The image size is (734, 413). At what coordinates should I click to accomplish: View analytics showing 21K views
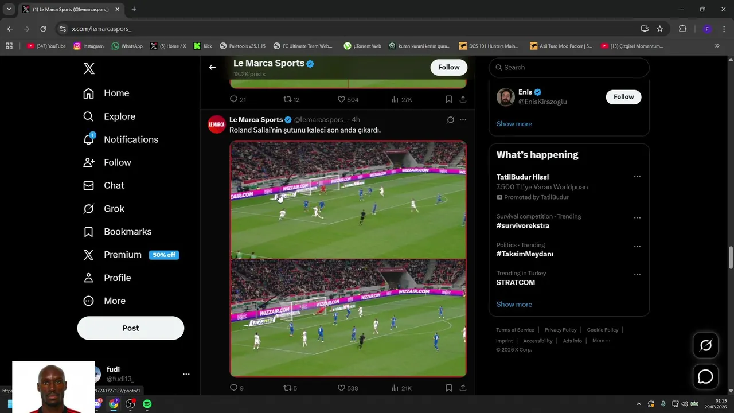401,388
